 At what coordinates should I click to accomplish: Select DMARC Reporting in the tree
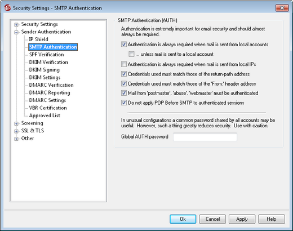(x=50, y=92)
